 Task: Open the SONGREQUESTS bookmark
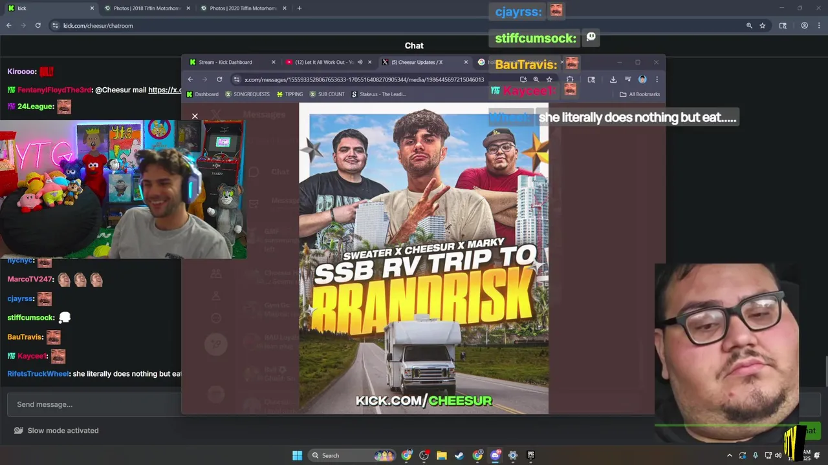pos(247,94)
